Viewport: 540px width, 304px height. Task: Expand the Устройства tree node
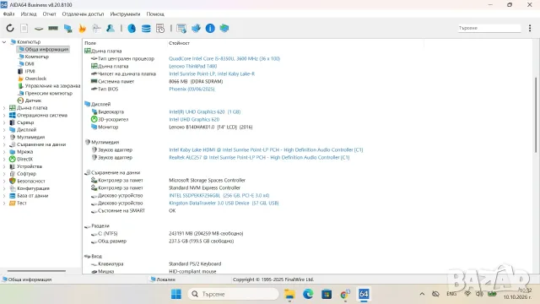(4, 166)
